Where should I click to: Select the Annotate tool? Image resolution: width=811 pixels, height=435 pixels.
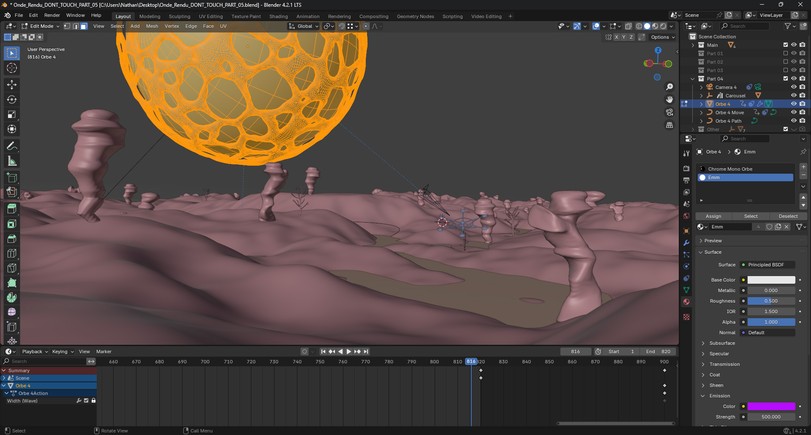[x=12, y=146]
